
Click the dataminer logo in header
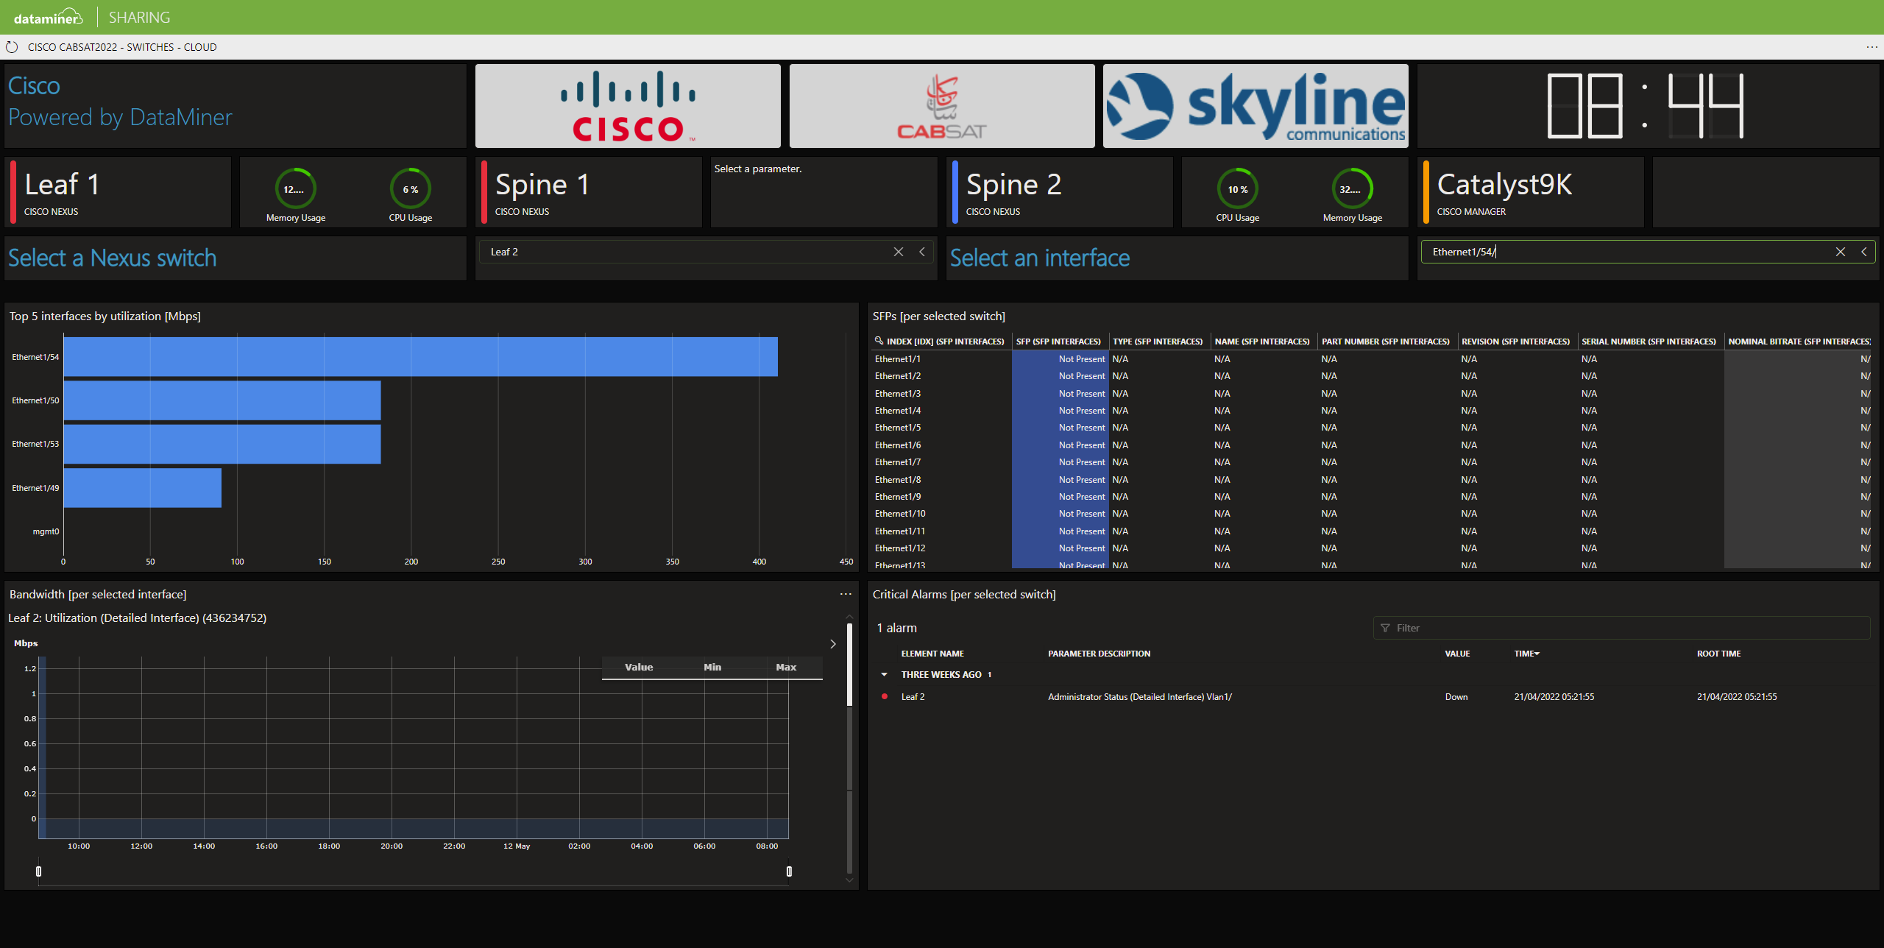pos(49,17)
